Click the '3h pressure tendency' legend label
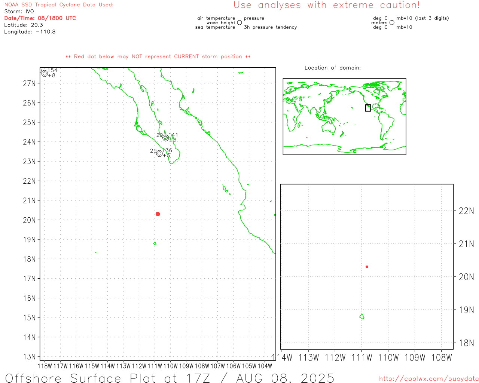This screenshot has width=479, height=383. pyautogui.click(x=271, y=27)
